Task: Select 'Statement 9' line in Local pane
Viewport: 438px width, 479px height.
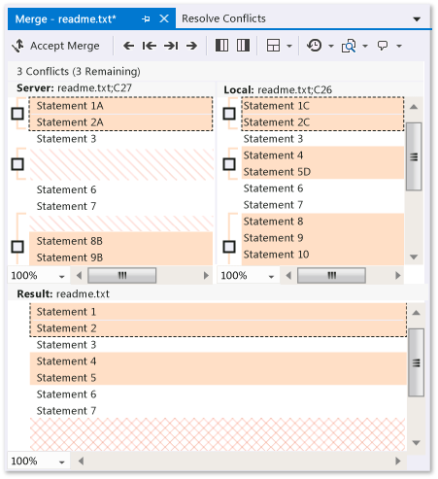Action: 322,238
